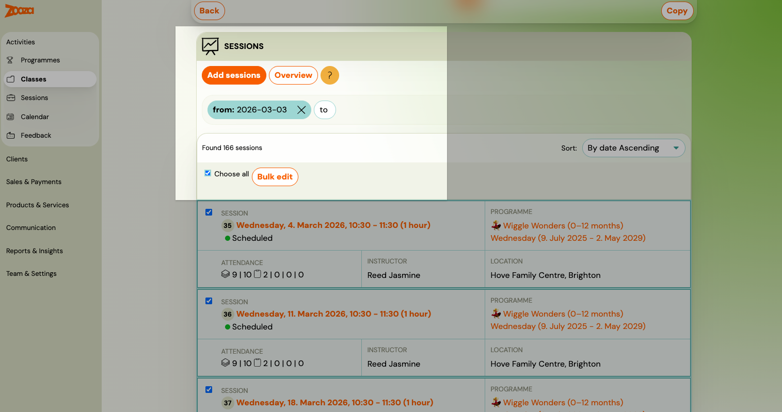Click Wiggle Wonders icon in session 36

[496, 314]
